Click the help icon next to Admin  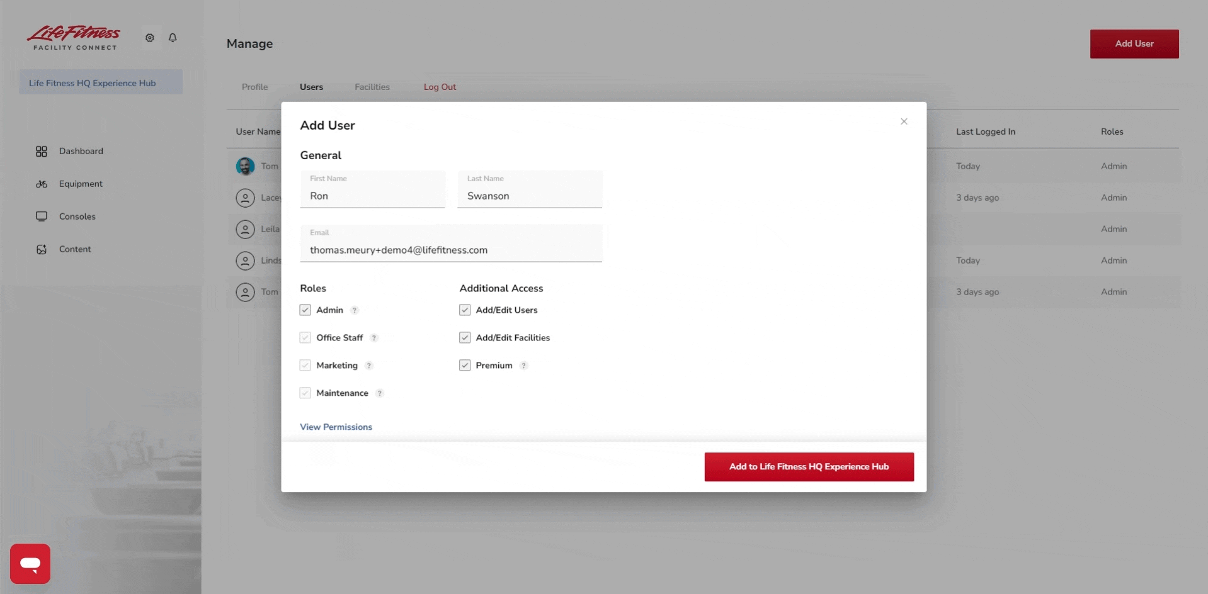355,310
